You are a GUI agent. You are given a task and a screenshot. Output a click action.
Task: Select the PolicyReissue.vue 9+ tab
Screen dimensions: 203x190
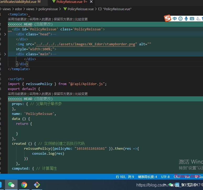tap(72, 2)
